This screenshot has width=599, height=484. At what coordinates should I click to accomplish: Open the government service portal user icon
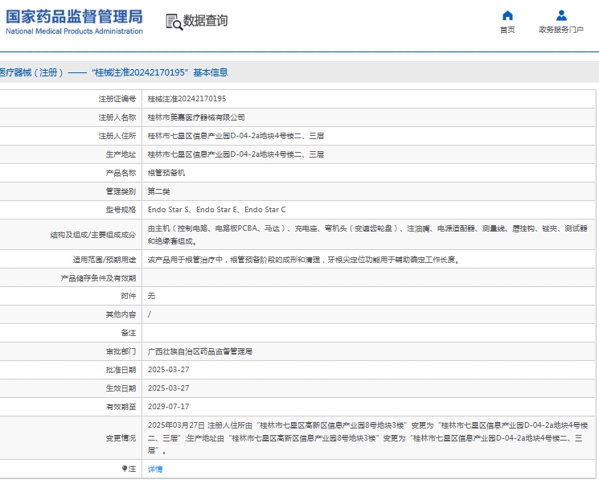(x=561, y=15)
